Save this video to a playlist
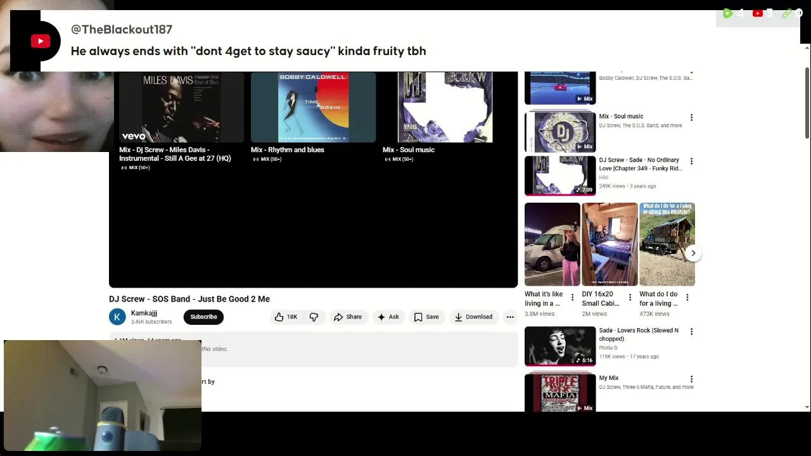 426,317
